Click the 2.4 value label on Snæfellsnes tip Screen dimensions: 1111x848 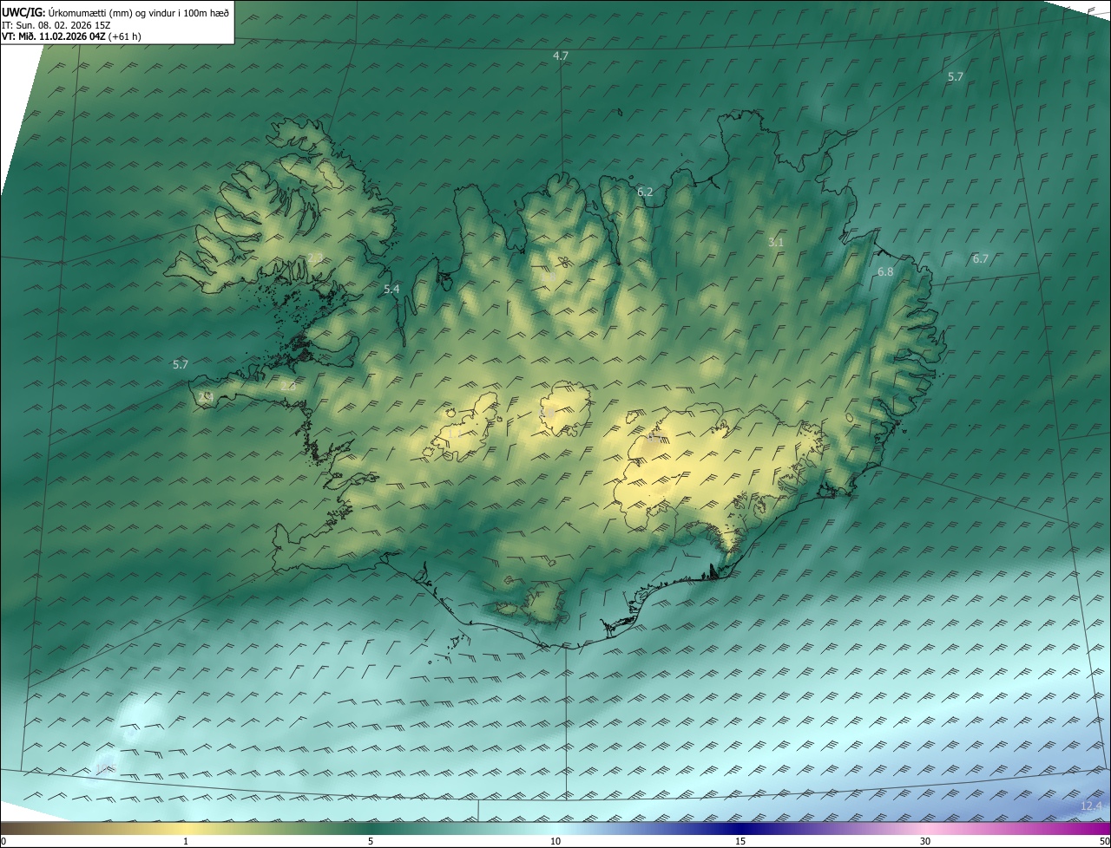(205, 396)
